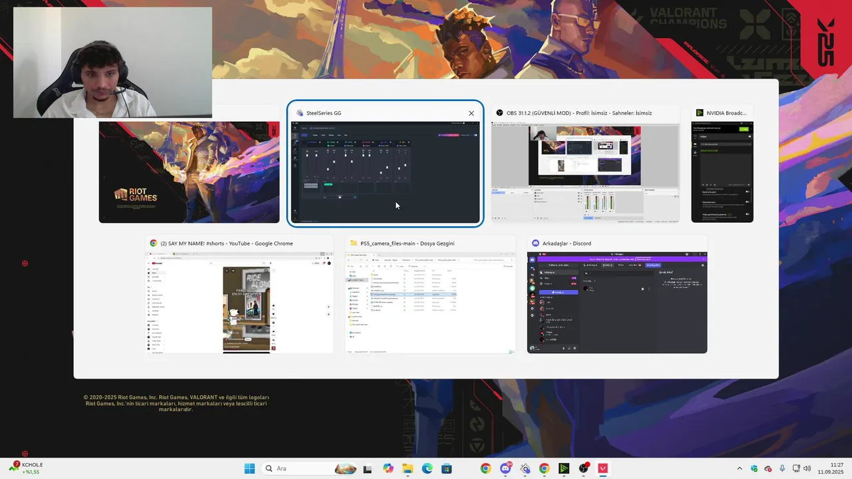Open the Chrome icon beside Microsoft Store
The height and width of the screenshot is (479, 852).
coord(485,468)
